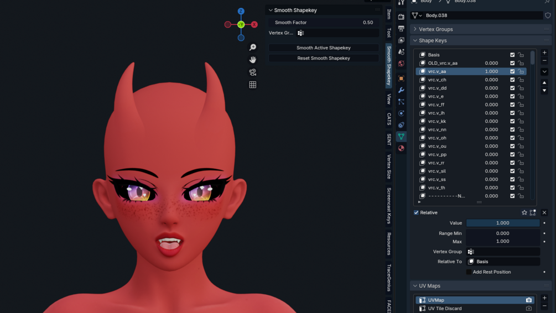
Task: Open the Relative To Basis dropdown
Action: coord(503,262)
